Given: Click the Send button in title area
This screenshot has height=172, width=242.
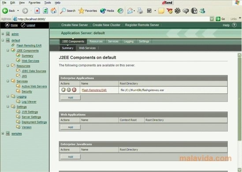Looking at the screenshot, I should click(168, 3).
